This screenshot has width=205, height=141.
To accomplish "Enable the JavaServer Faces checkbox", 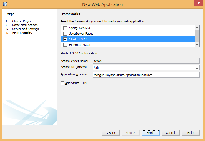I will pyautogui.click(x=65, y=34).
